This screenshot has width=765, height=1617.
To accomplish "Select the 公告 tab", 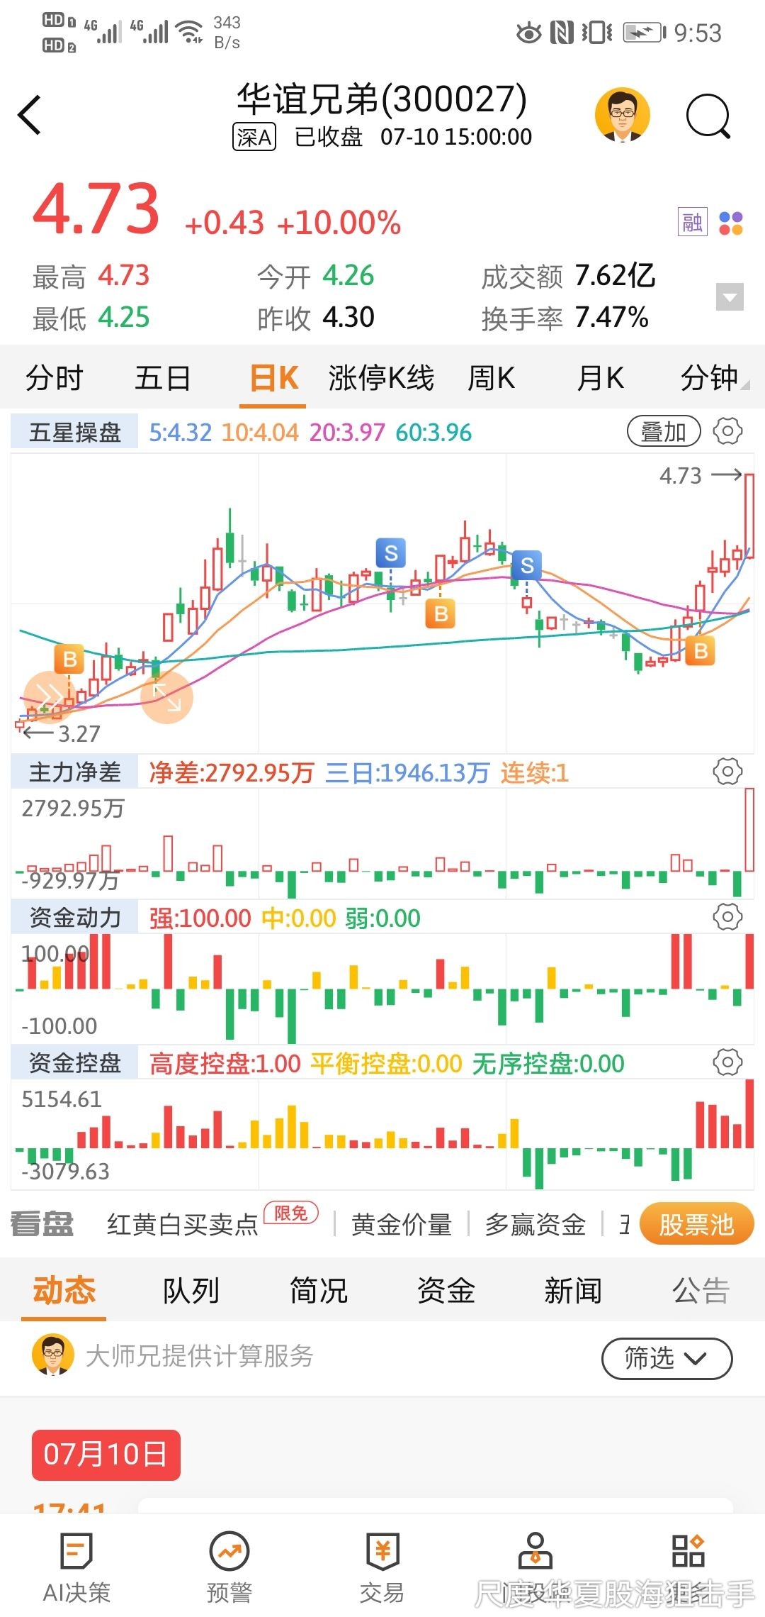I will [701, 1289].
